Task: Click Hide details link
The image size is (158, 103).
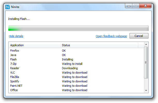Action: [16, 36]
